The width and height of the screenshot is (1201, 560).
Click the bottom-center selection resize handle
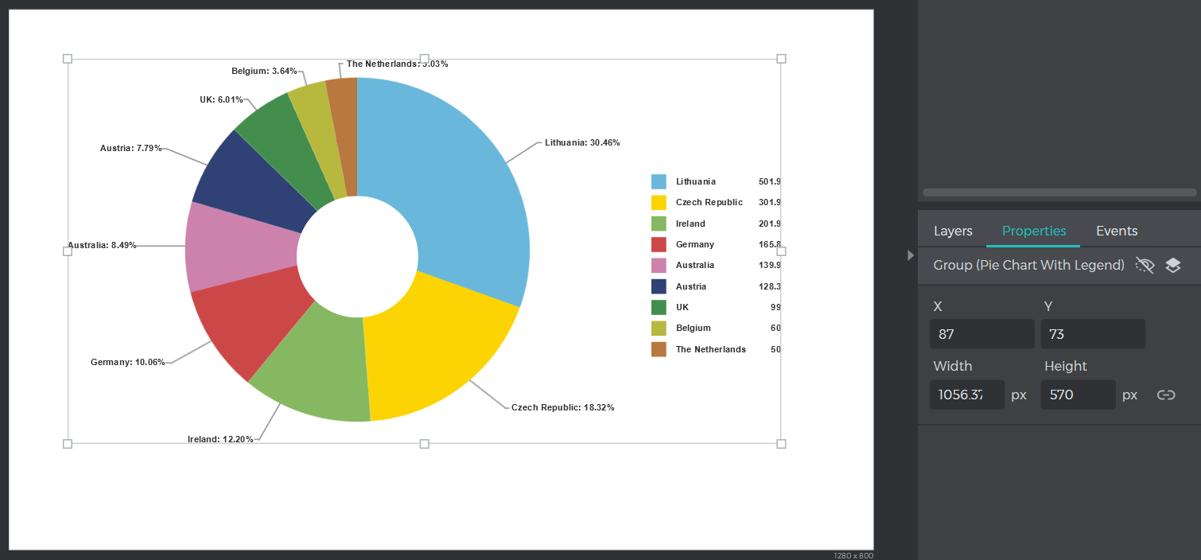(424, 444)
